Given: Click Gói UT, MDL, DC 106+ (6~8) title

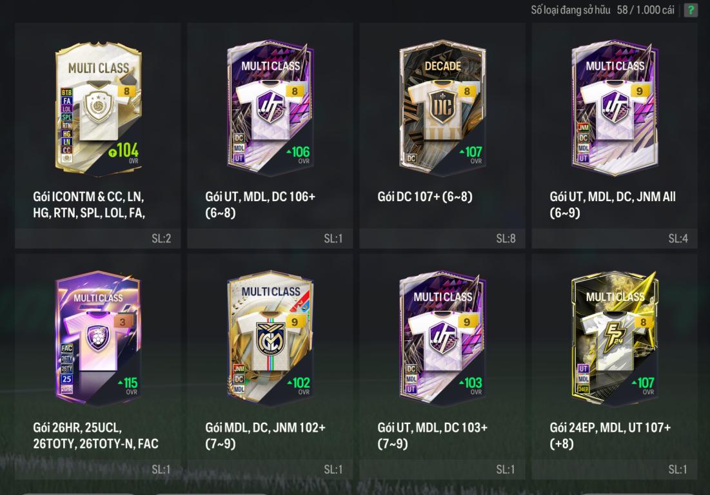Looking at the screenshot, I should [261, 204].
